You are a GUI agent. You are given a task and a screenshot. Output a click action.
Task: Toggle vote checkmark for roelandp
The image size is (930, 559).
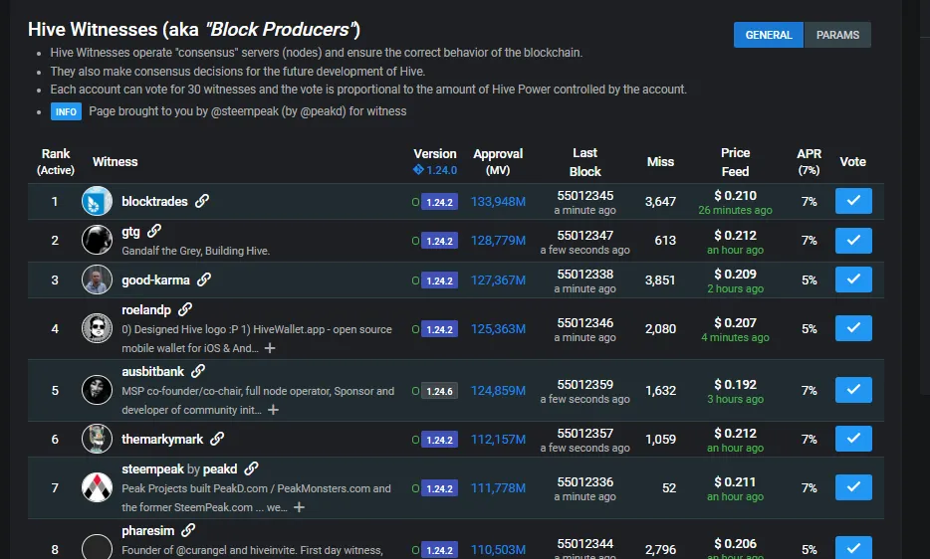coord(853,328)
